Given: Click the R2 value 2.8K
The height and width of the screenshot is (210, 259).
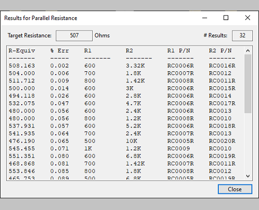Looking at the screenshot, I should (x=133, y=96).
